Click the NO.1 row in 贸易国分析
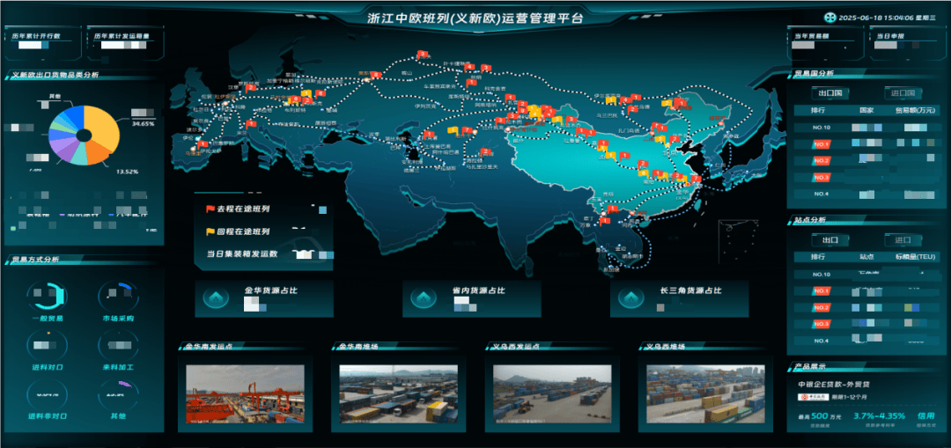The width and height of the screenshot is (951, 448). pos(867,144)
